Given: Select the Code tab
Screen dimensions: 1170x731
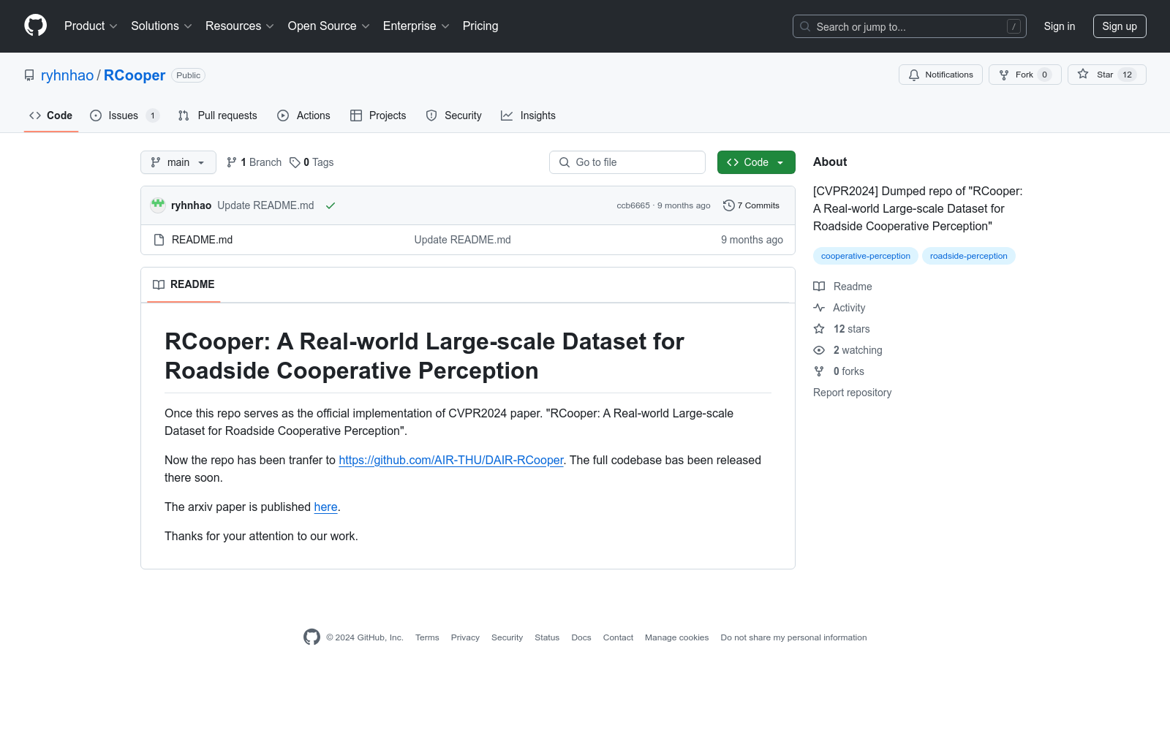Looking at the screenshot, I should pos(51,115).
